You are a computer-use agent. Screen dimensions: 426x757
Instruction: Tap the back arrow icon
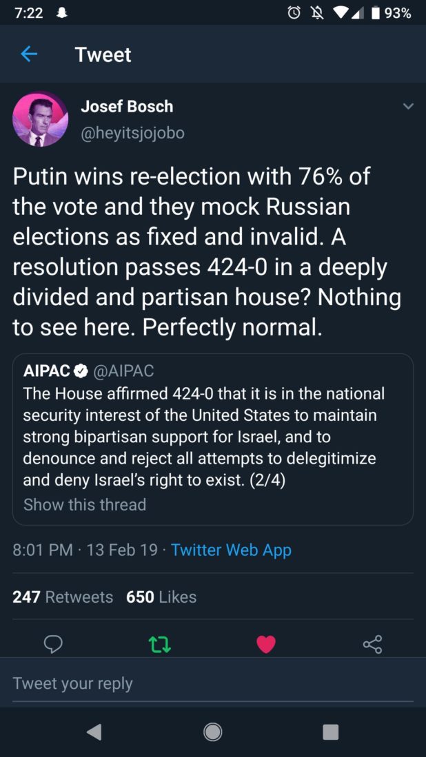tap(29, 54)
